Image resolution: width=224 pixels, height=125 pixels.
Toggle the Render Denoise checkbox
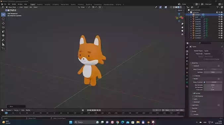point(194,93)
